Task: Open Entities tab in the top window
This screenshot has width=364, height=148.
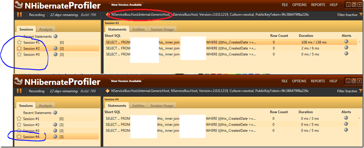Action: coord(138,29)
